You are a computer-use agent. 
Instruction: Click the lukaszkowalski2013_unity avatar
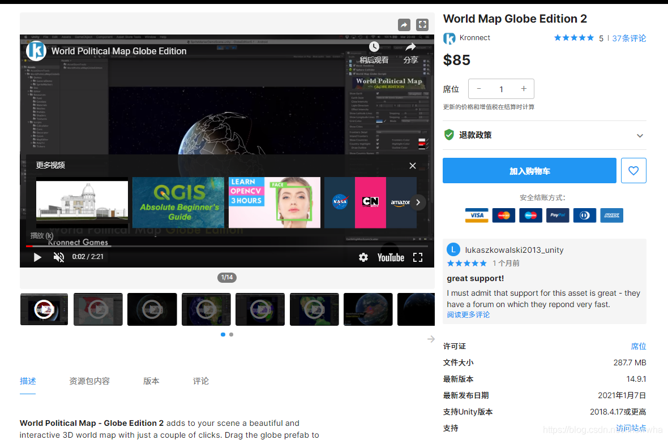pos(453,250)
